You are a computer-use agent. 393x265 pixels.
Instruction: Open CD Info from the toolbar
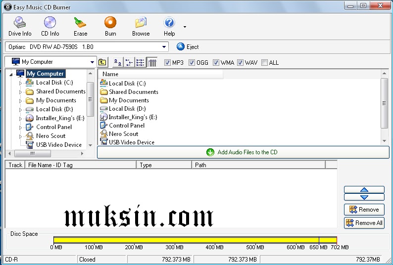[50, 27]
